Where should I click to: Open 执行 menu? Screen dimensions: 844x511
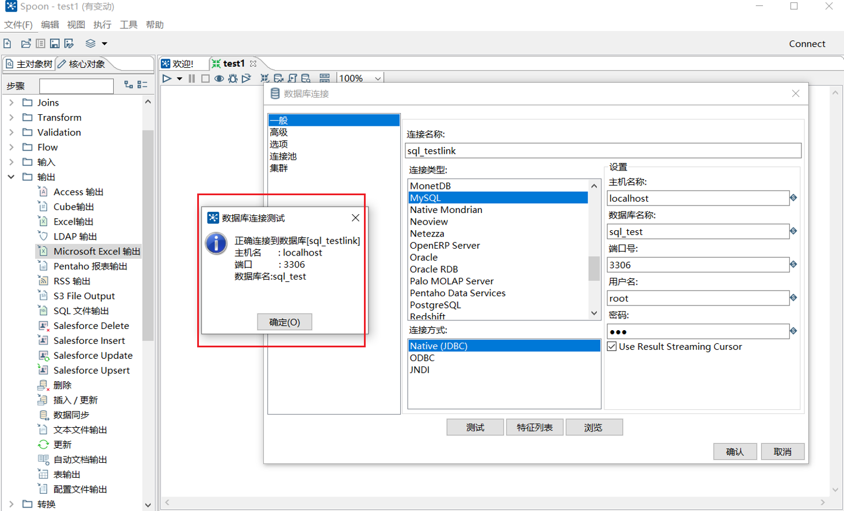102,25
